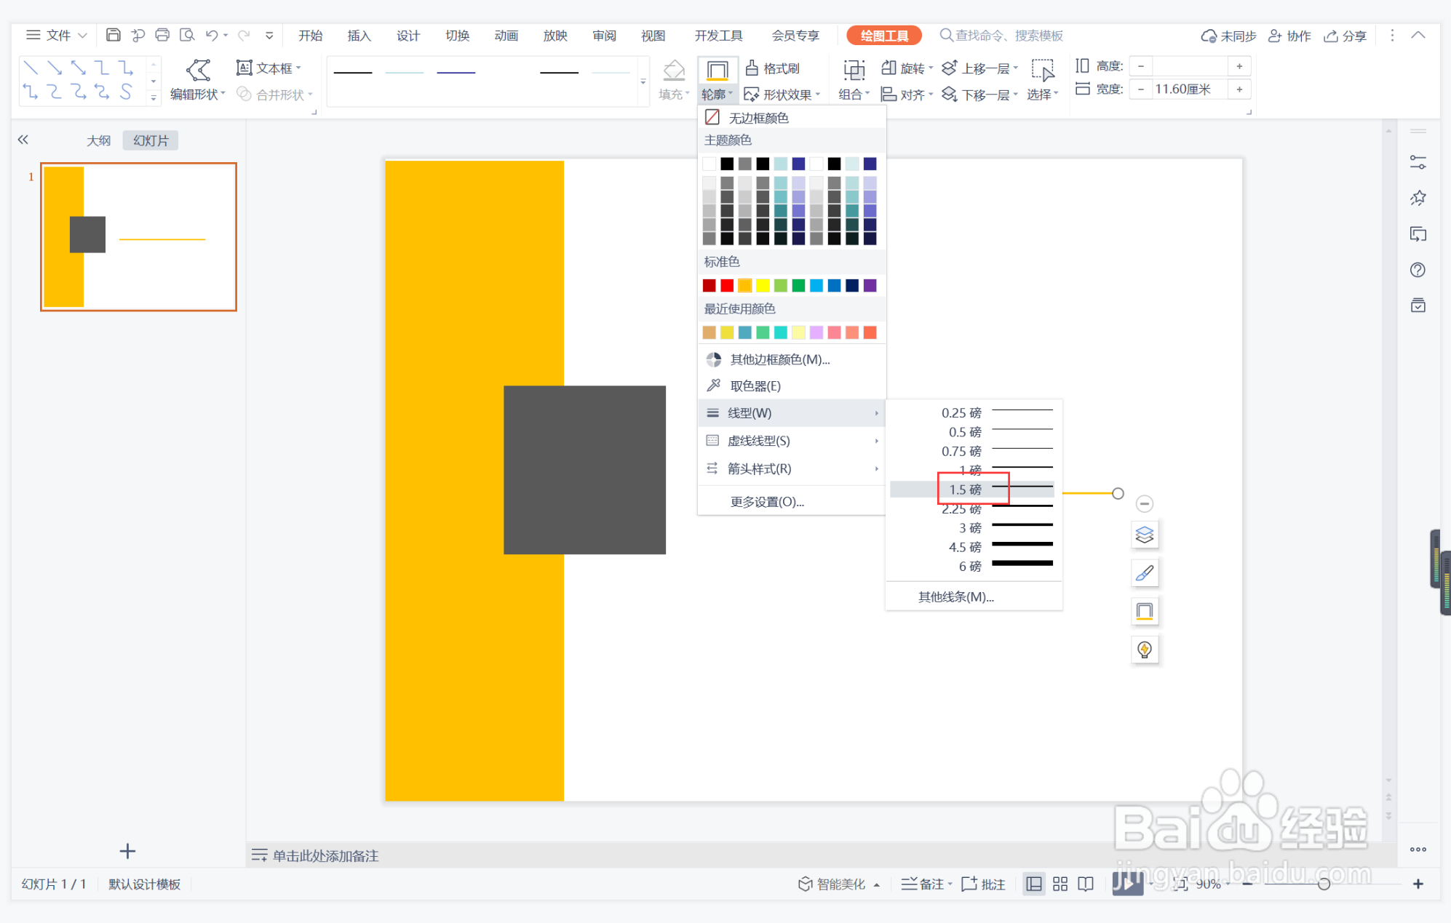This screenshot has width=1451, height=923.
Task: Click the help question mark in sidebar
Action: (1418, 270)
